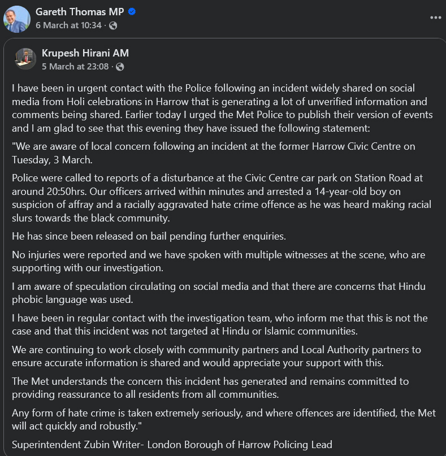Open the "5 March at 23:08" timestamp
Image resolution: width=446 pixels, height=456 pixels.
click(x=75, y=67)
